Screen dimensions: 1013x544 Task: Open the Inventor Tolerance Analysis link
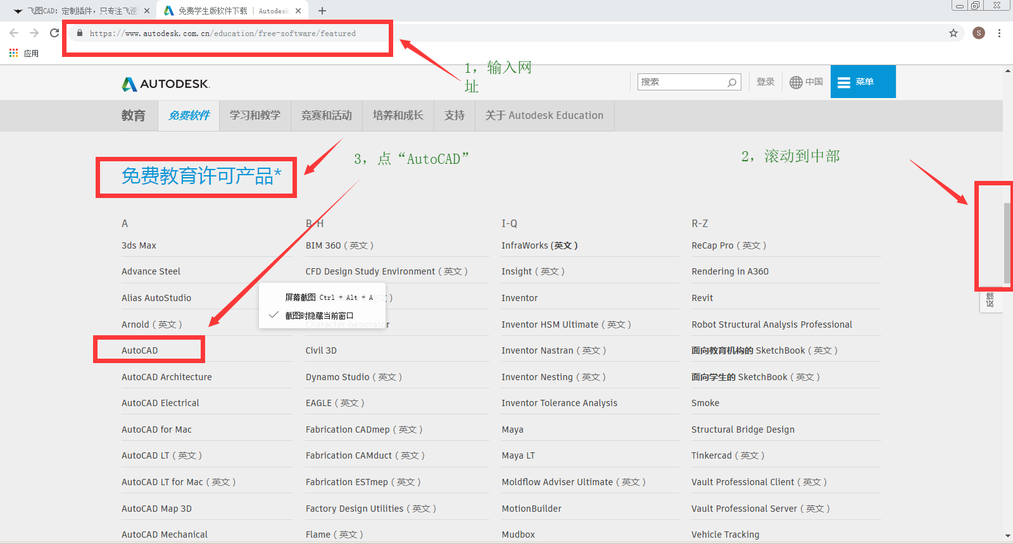click(560, 403)
